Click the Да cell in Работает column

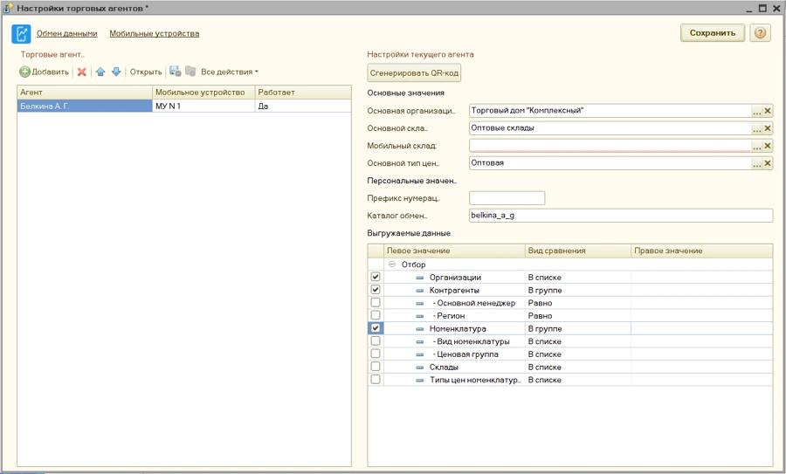[303, 106]
